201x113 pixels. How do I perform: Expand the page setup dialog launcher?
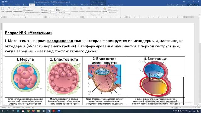tap(40, 15)
